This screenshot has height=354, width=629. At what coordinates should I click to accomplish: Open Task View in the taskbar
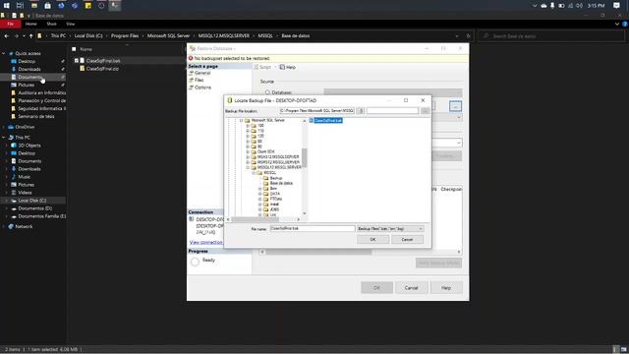click(x=20, y=6)
